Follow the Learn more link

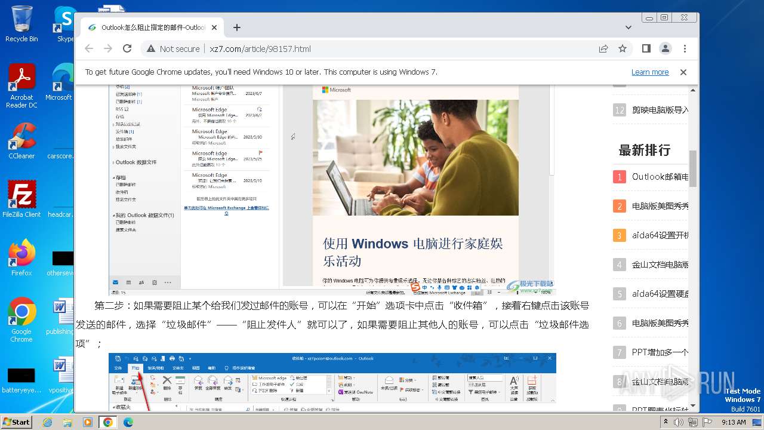pos(650,72)
